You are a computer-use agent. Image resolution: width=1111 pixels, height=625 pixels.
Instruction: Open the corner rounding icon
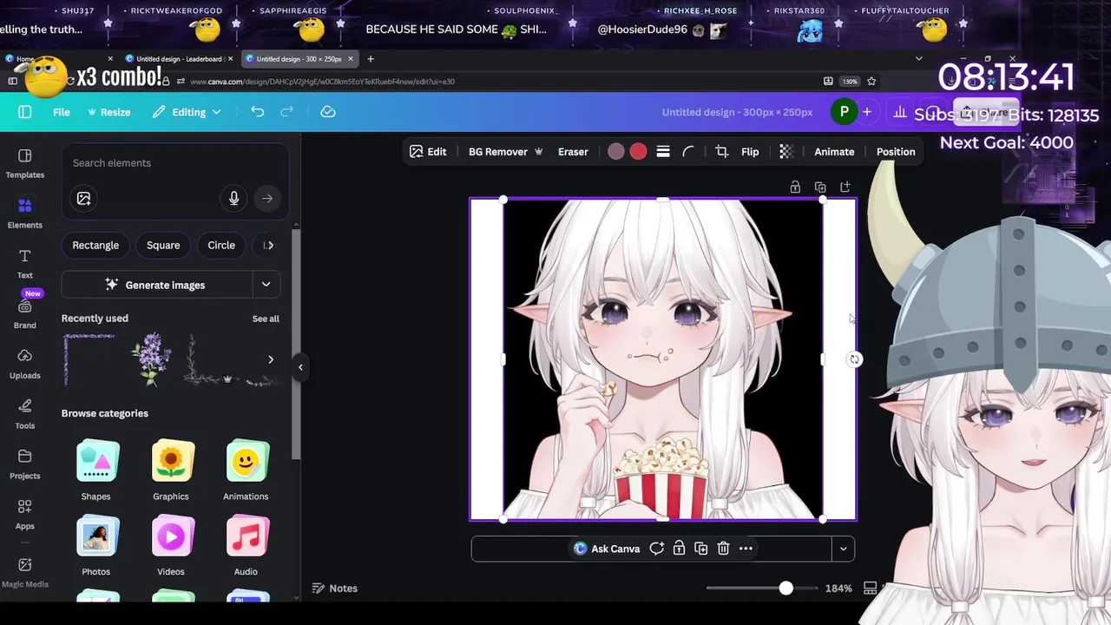coord(688,152)
